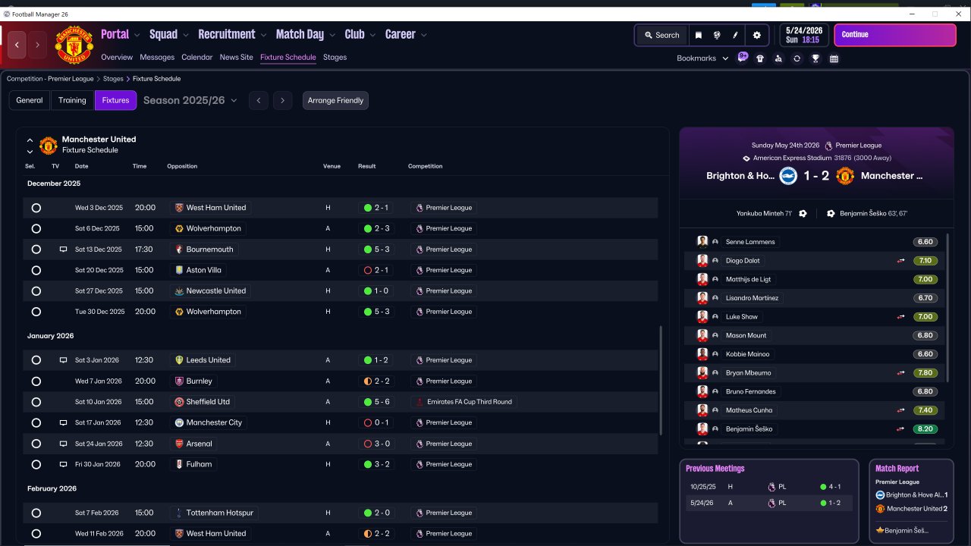The height and width of the screenshot is (546, 971).
Task: Open the Season 2025/26 dropdown
Action: tap(190, 100)
